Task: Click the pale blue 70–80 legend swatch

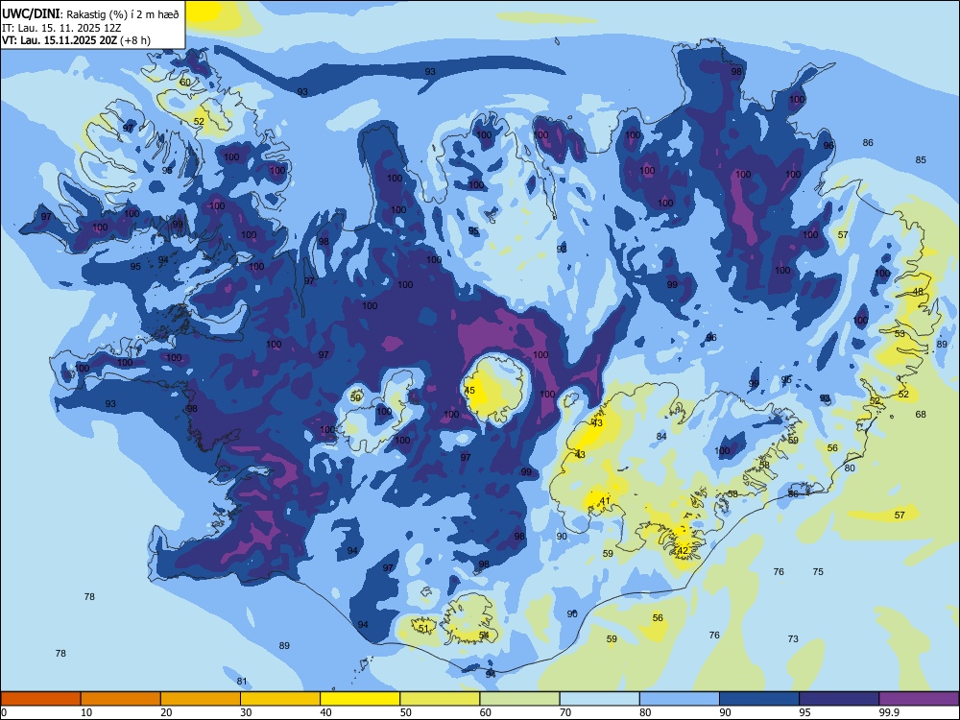Action: [599, 699]
